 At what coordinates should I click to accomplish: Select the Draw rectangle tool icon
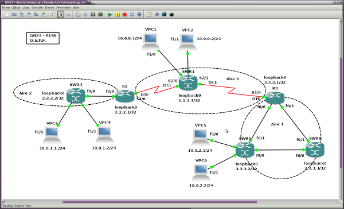pos(164,14)
